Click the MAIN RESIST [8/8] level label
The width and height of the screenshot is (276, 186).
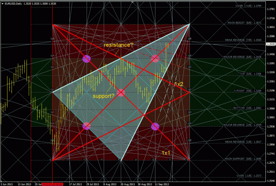[x=245, y=23]
